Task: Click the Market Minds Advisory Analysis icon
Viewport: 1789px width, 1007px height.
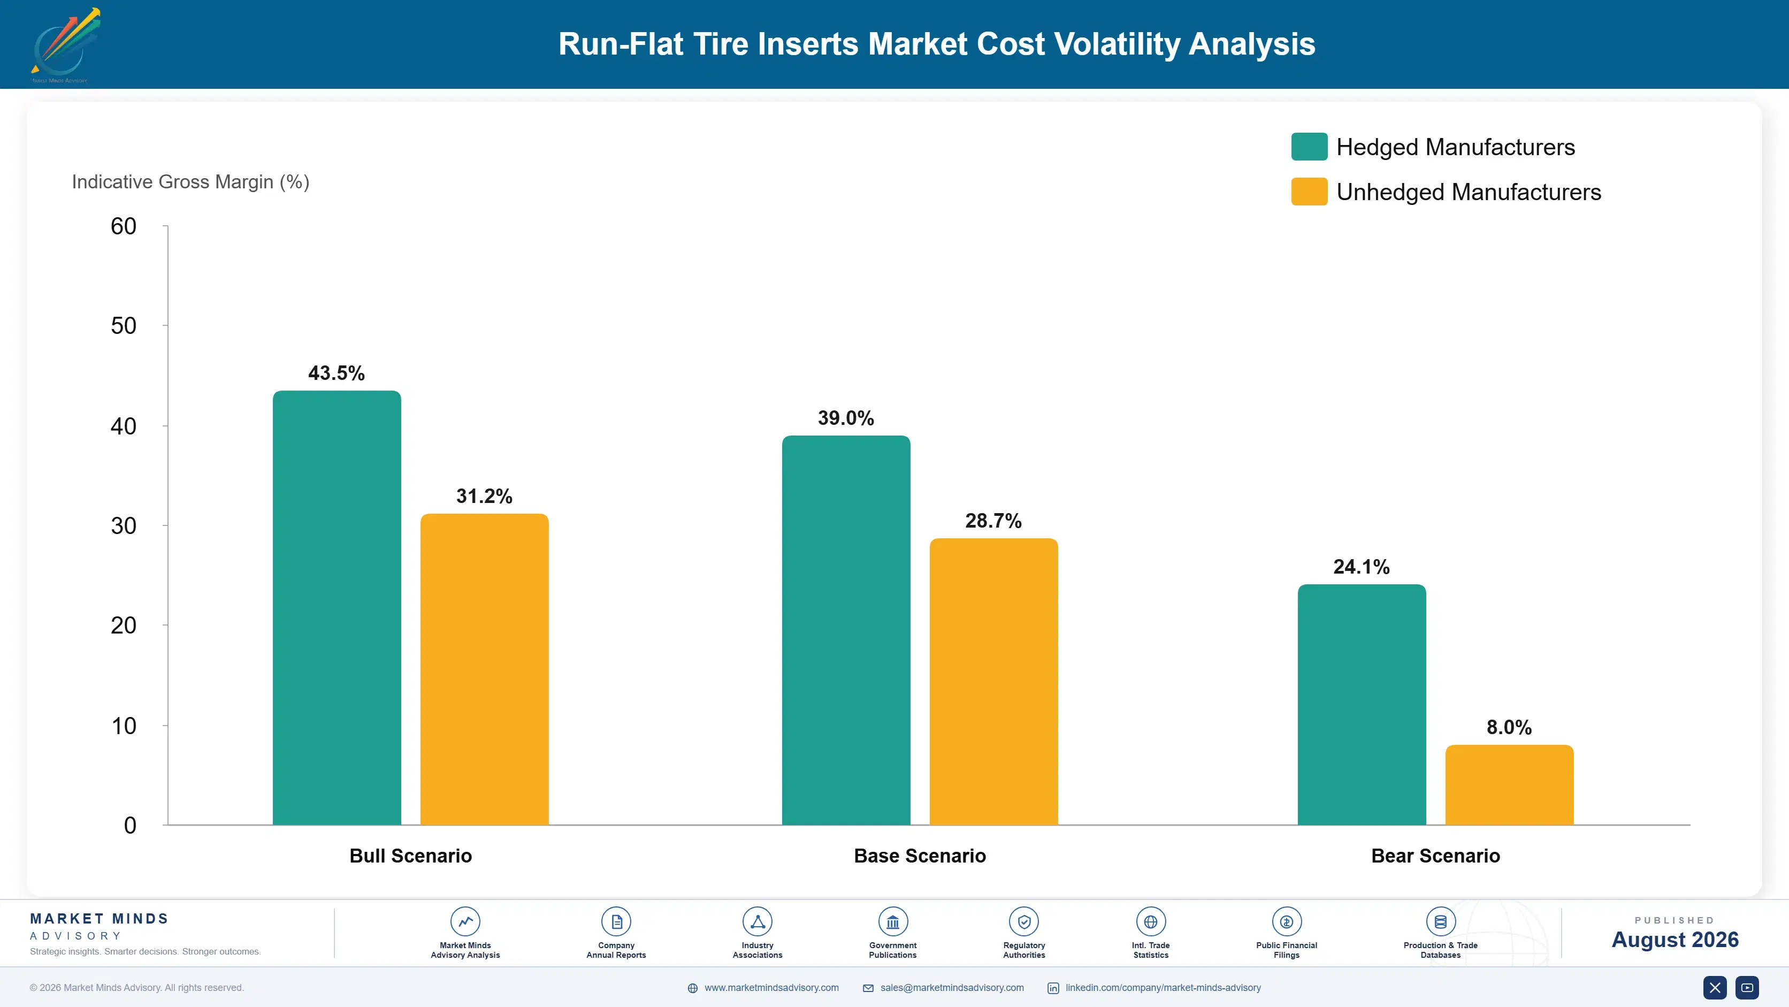Action: (464, 921)
